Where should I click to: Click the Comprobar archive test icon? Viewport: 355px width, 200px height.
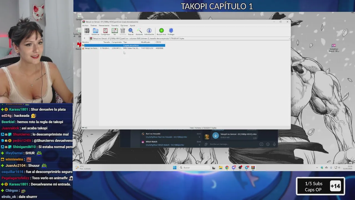coord(105,31)
